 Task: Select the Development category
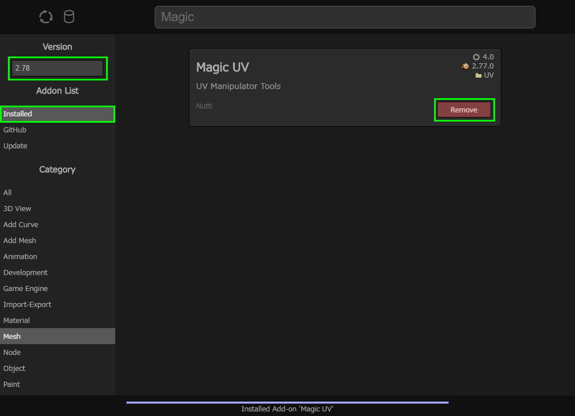(58, 273)
